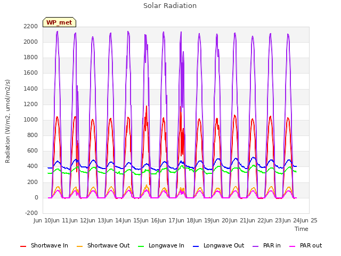Click the Time x-axis title
Screen dimensions: 341x256
[302, 229]
